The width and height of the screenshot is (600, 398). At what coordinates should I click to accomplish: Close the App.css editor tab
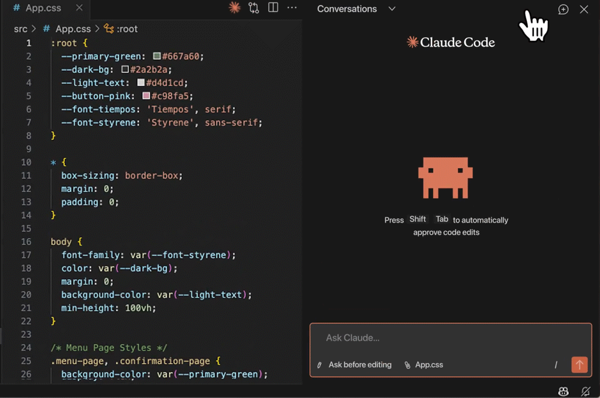pos(79,8)
